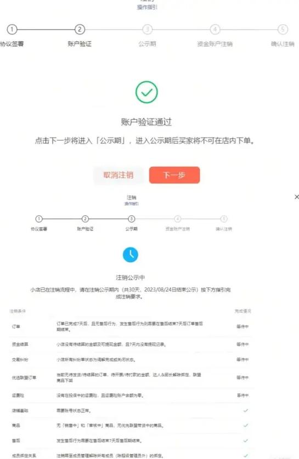Image resolution: width=299 pixels, height=459 pixels.
Task: Click the 注销公示中 heading
Action: [131, 277]
